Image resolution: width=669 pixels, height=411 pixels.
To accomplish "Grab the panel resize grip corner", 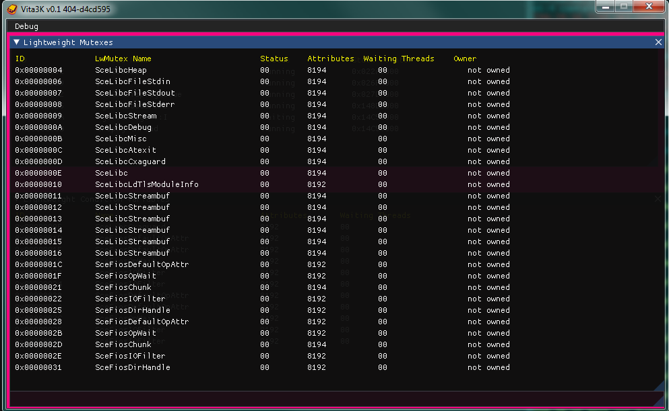I will [x=658, y=385].
